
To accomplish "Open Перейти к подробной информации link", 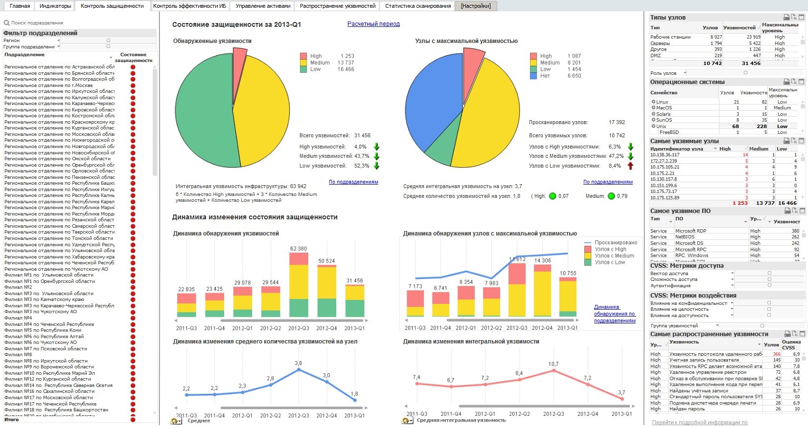I will click(x=700, y=423).
